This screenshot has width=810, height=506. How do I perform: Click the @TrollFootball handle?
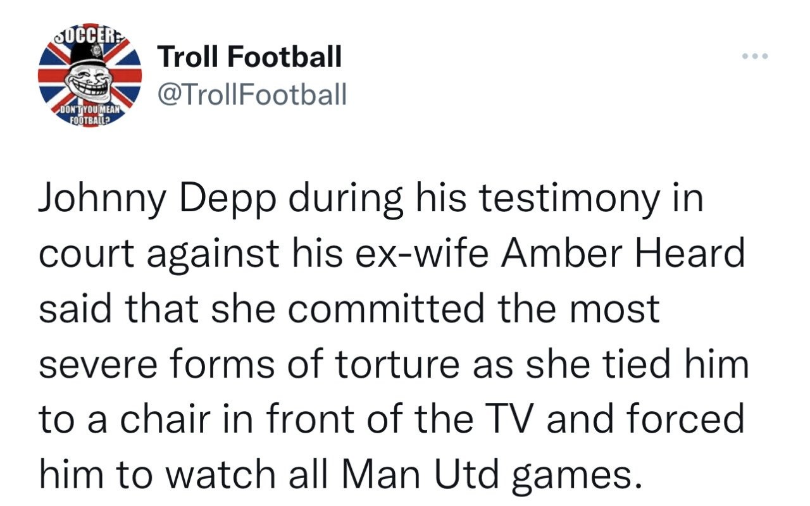(x=252, y=95)
